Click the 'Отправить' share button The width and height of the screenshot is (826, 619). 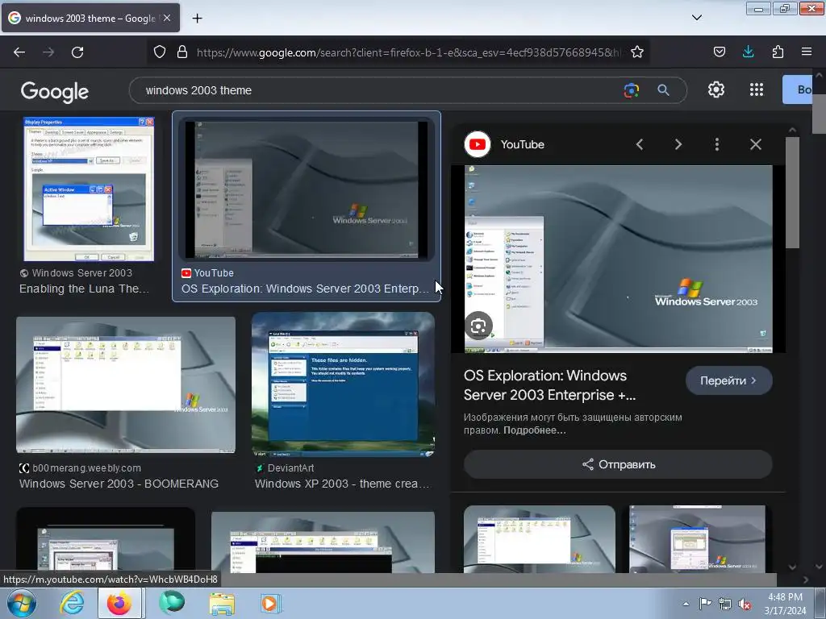(618, 464)
